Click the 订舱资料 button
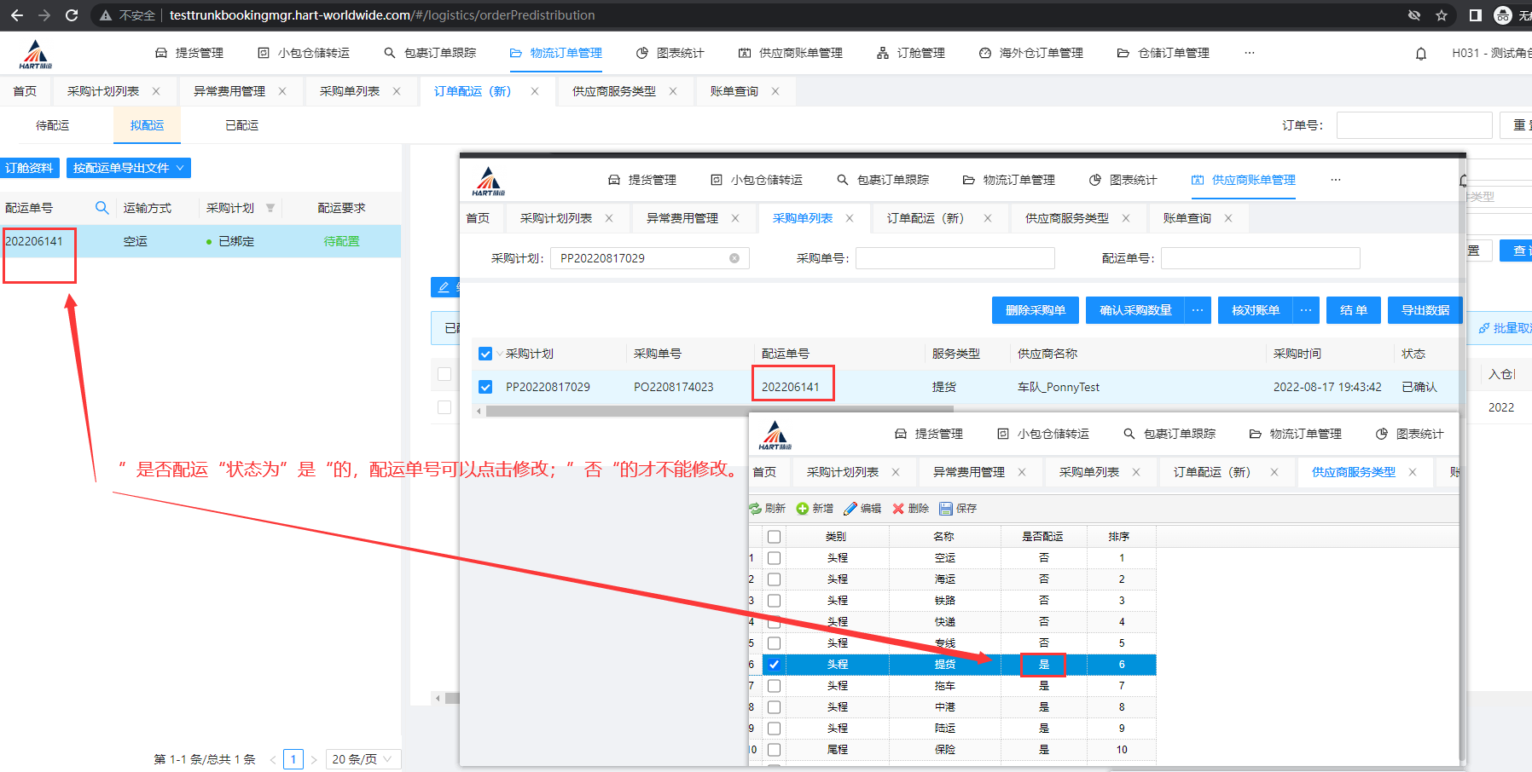 point(29,168)
